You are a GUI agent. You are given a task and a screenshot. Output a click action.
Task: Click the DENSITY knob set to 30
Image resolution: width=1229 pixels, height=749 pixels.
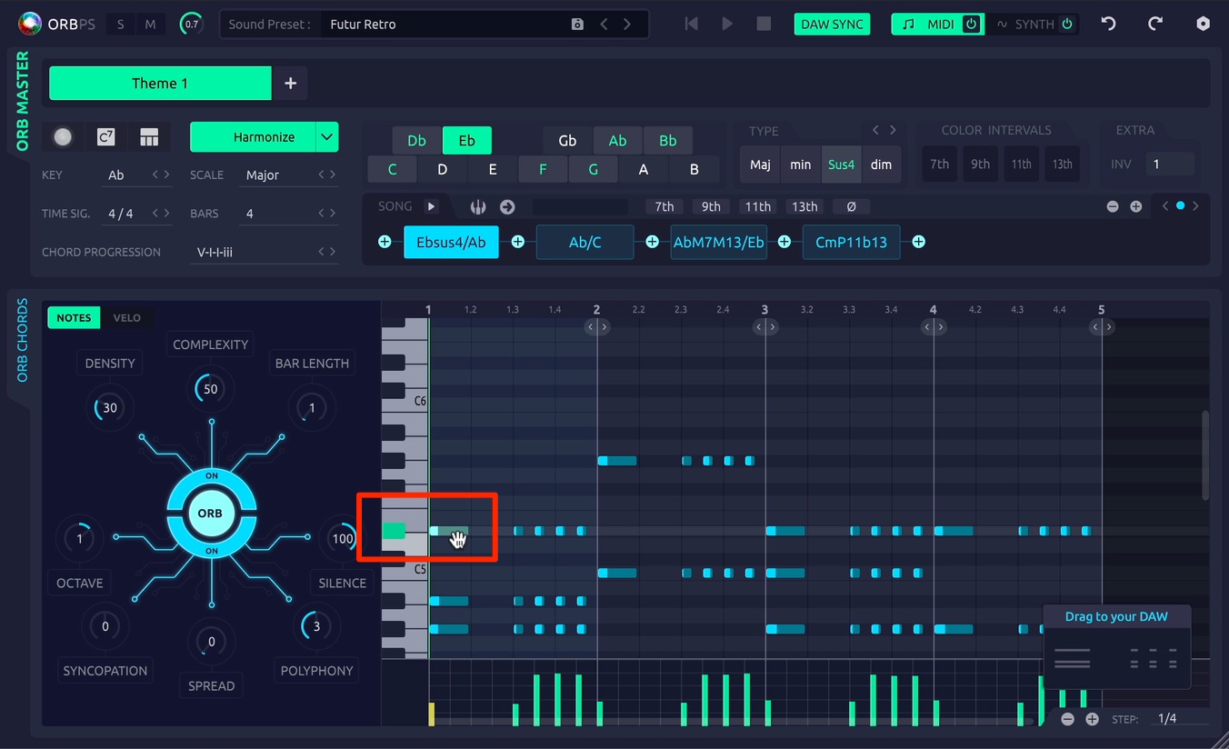point(109,407)
